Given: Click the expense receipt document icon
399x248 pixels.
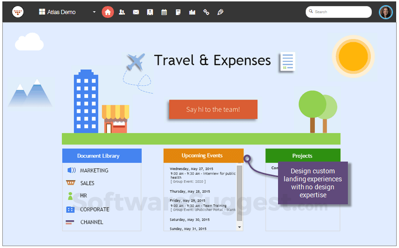Looking at the screenshot, I should point(288,62).
